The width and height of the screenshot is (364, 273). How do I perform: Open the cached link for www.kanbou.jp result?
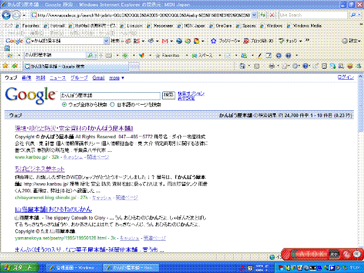[73, 157]
